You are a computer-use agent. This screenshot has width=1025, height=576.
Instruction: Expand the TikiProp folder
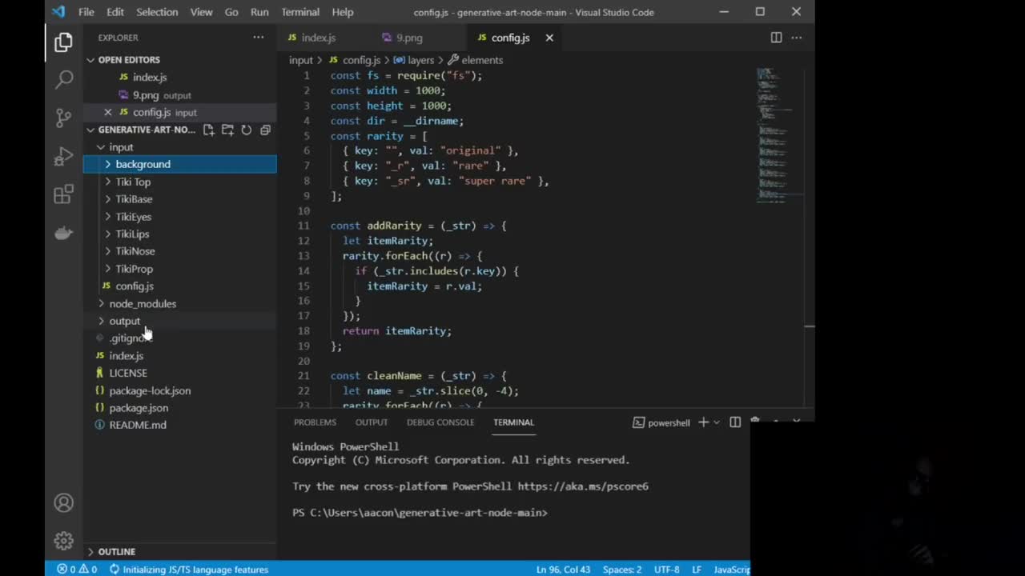tap(134, 269)
